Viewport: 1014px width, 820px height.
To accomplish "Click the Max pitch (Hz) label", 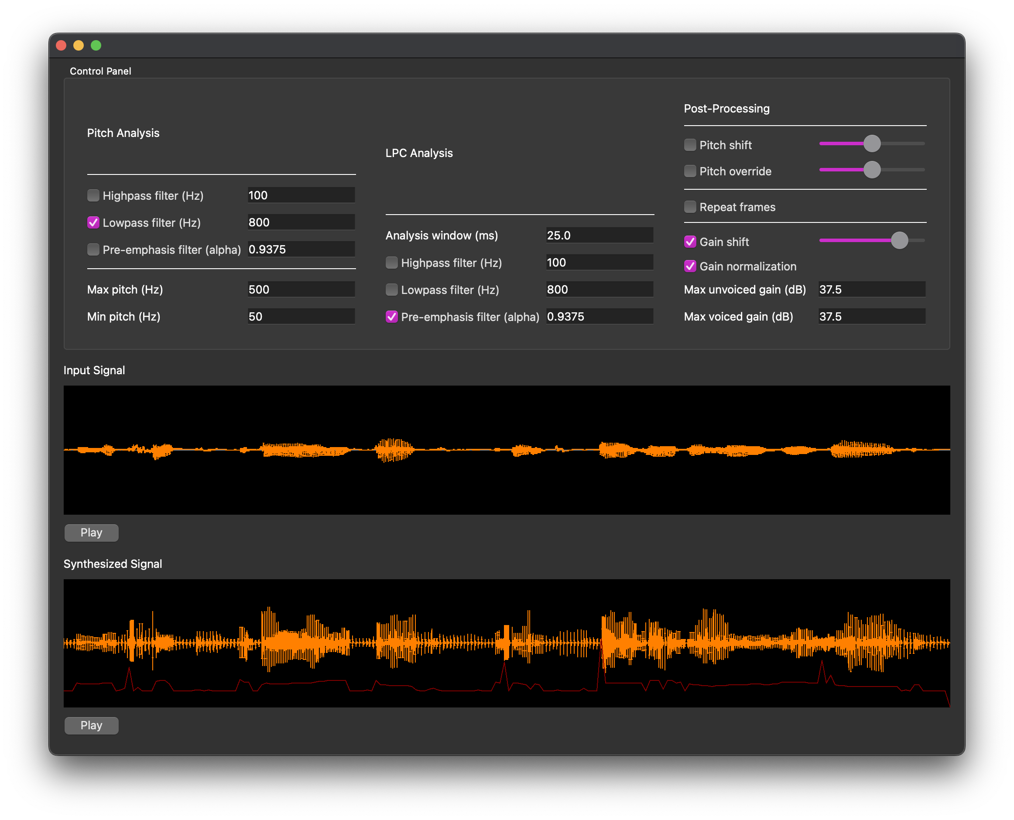I will [125, 290].
